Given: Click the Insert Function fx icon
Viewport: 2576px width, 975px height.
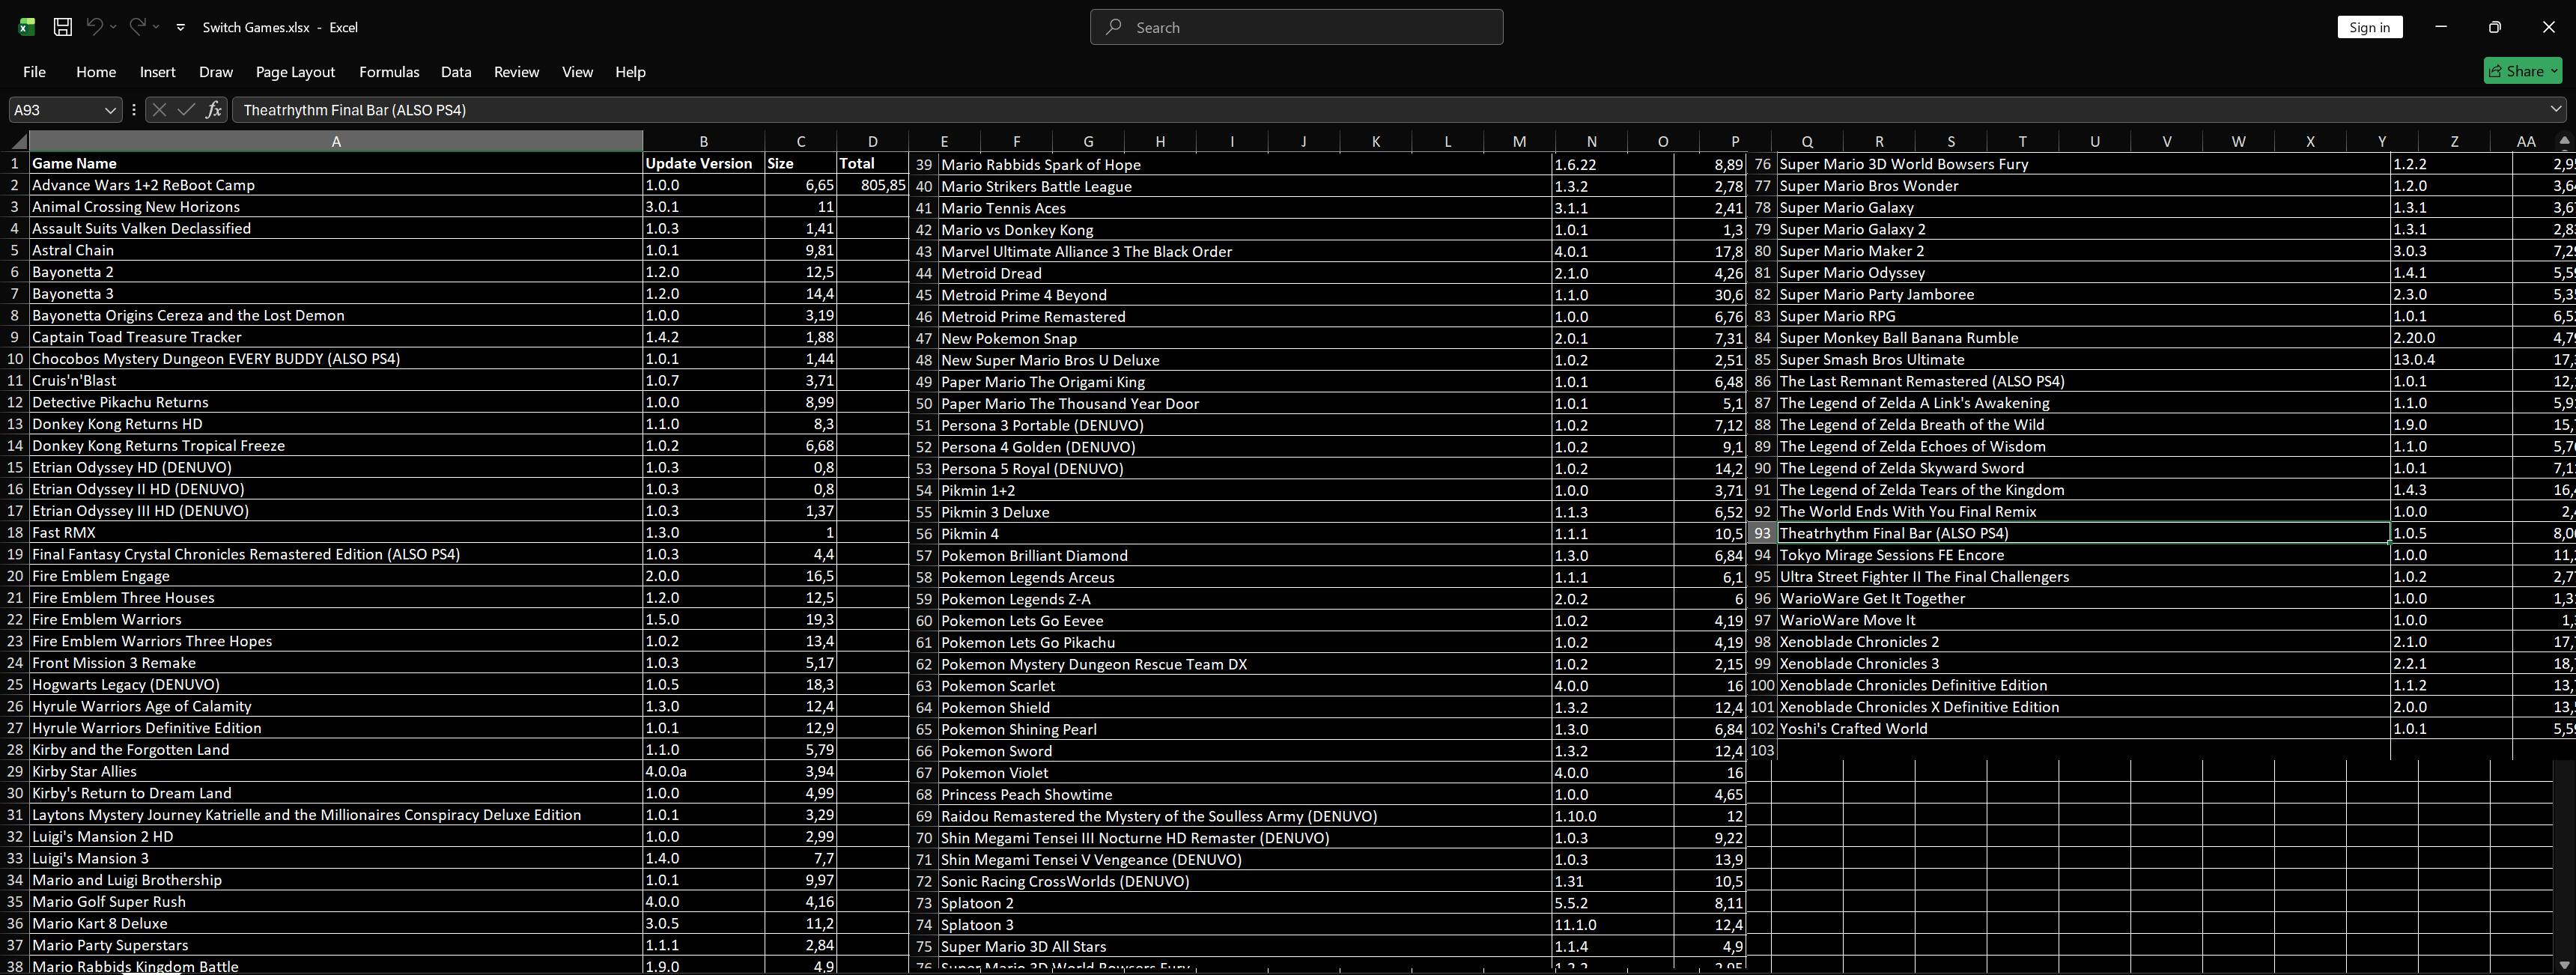Looking at the screenshot, I should coord(213,110).
